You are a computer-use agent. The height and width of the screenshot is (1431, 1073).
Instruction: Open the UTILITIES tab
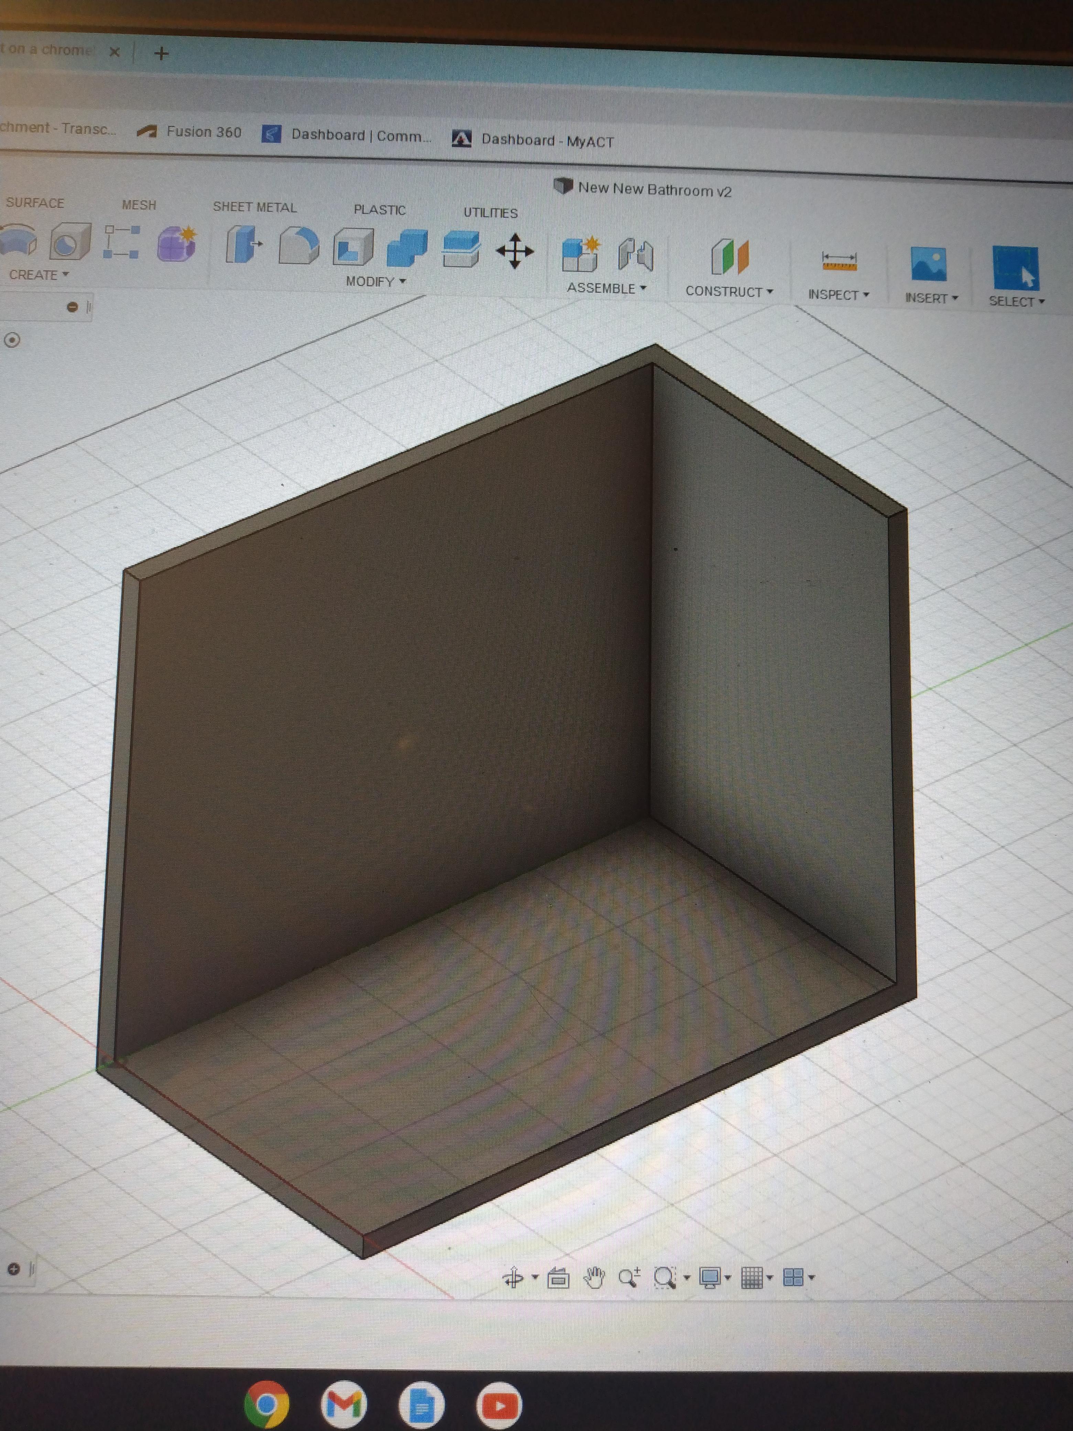[x=490, y=213]
